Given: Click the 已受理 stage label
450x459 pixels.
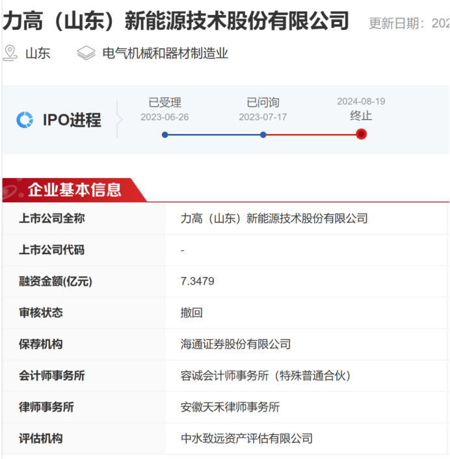Looking at the screenshot, I should pyautogui.click(x=165, y=103).
